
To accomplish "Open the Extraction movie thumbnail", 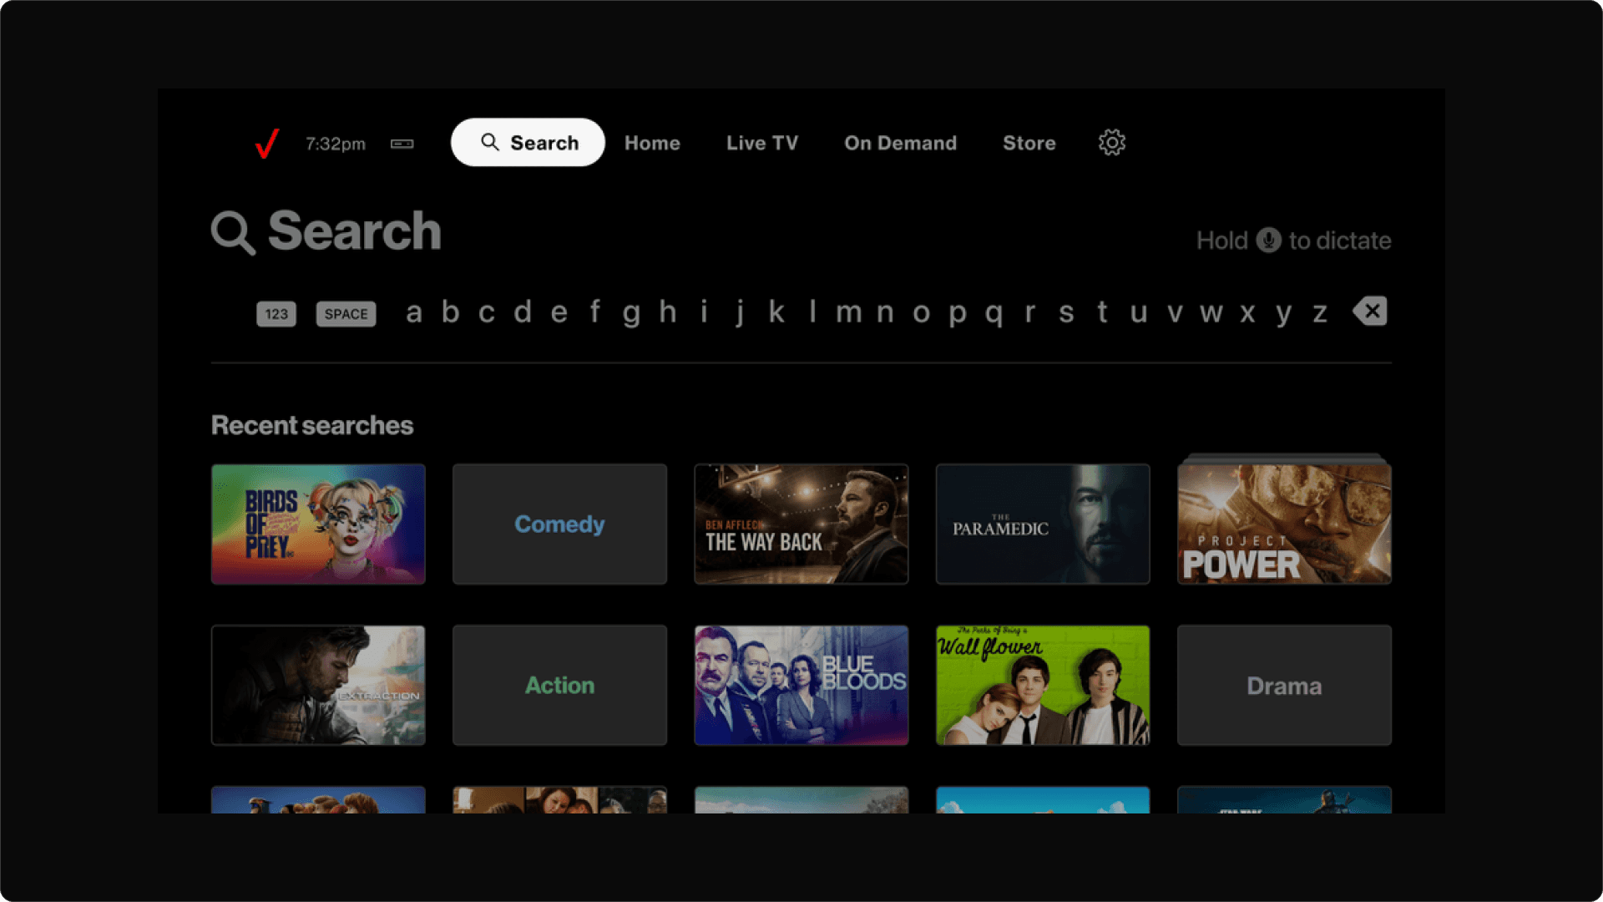I will (318, 686).
